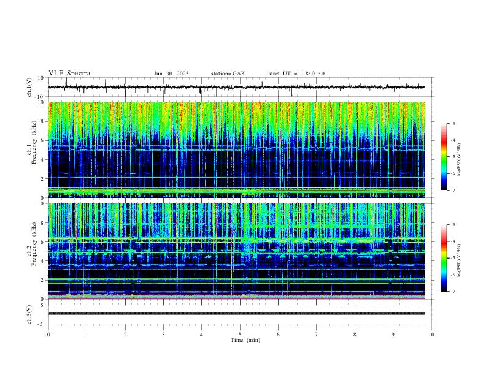Viewport: 486px width, 375px height.
Task: Click the time axis tick label "7"
Action: point(317,335)
